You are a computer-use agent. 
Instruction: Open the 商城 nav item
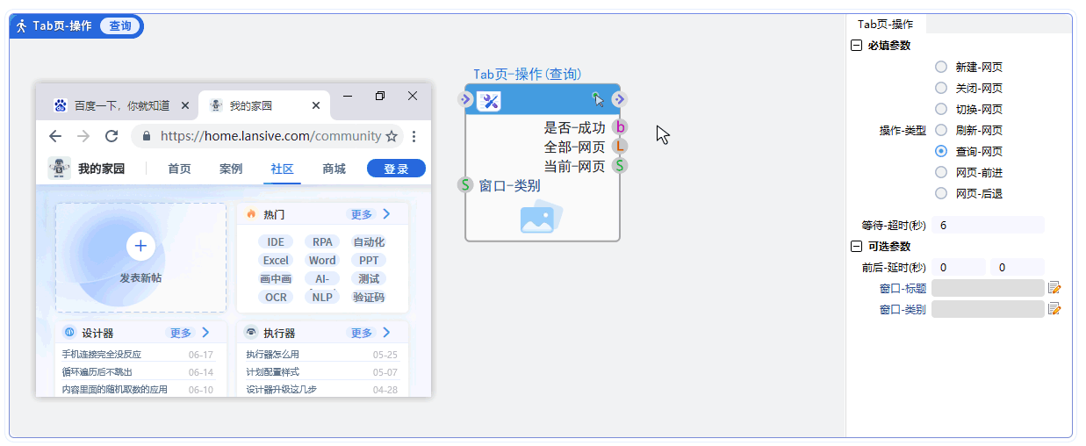[x=334, y=169]
